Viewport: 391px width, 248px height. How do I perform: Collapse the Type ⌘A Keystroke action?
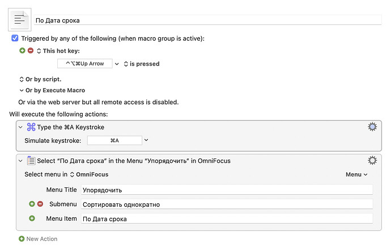21,127
